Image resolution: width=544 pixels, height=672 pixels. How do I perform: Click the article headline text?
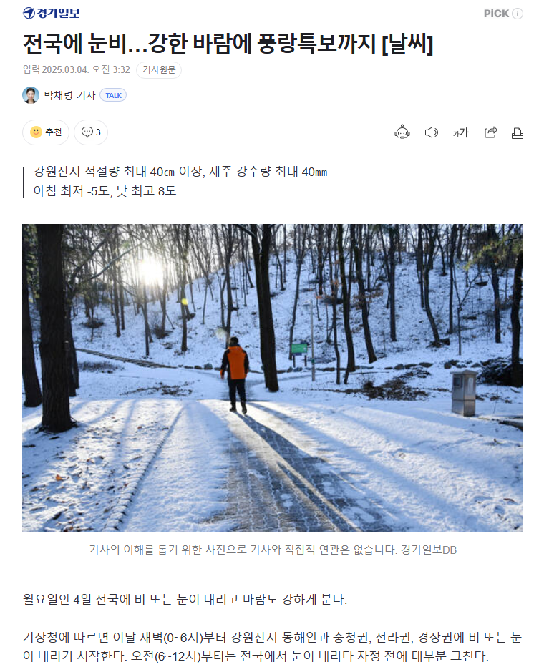(228, 43)
